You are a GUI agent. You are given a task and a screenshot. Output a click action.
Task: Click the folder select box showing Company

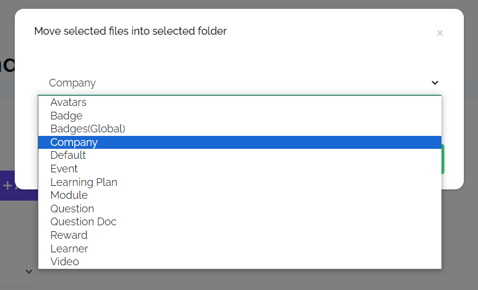coord(236,83)
